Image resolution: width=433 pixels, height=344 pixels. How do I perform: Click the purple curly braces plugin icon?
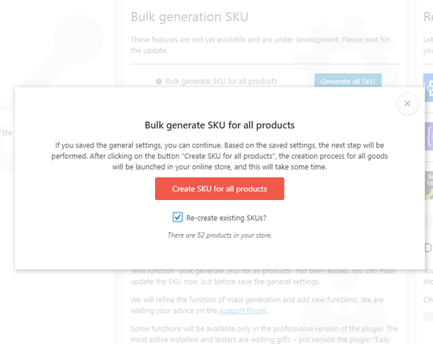coord(429,134)
